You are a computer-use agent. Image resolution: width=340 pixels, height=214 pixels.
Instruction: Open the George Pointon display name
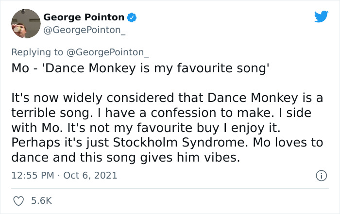pos(84,17)
